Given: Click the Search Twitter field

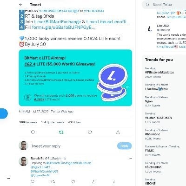Looking at the screenshot, I should (164, 5).
